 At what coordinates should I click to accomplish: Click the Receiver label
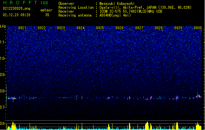click(x=66, y=11)
